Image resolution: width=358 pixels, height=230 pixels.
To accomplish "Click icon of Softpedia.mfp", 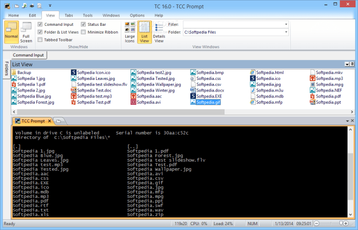I will 252,102.
